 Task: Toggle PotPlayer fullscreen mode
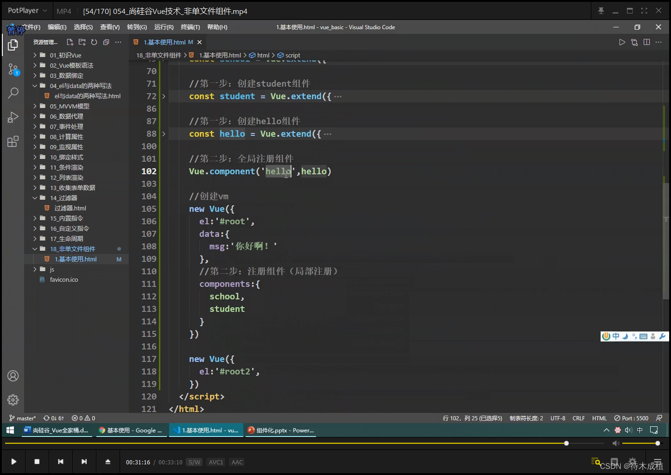pos(644,11)
